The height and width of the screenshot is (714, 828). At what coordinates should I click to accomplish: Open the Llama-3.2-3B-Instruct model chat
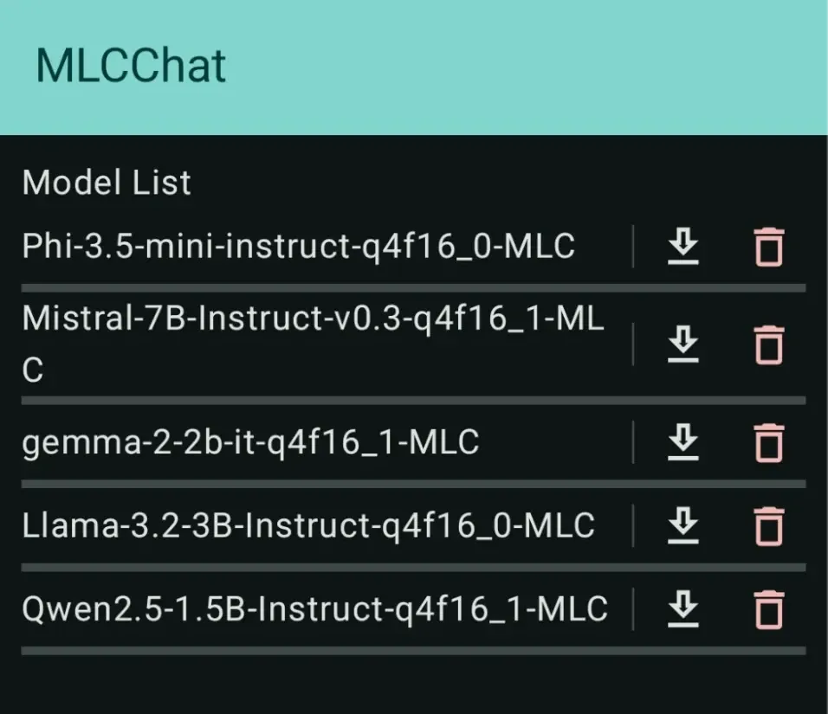(307, 524)
